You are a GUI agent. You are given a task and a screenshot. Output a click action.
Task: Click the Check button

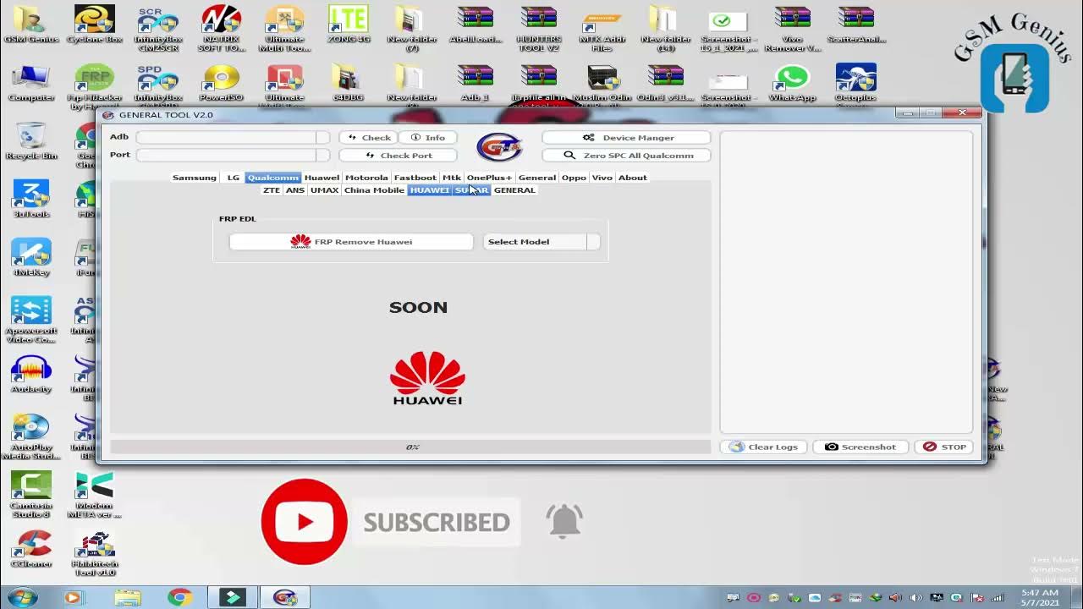(369, 137)
